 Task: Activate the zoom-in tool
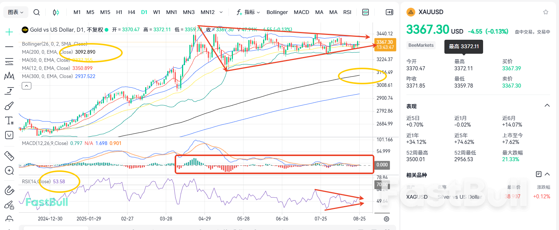[9, 171]
